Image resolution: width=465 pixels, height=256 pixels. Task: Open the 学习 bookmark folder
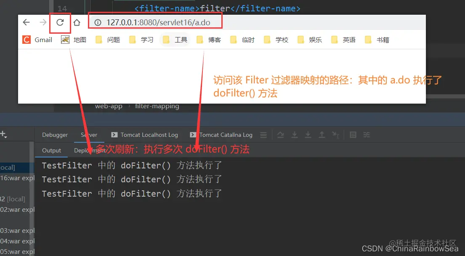(141, 40)
